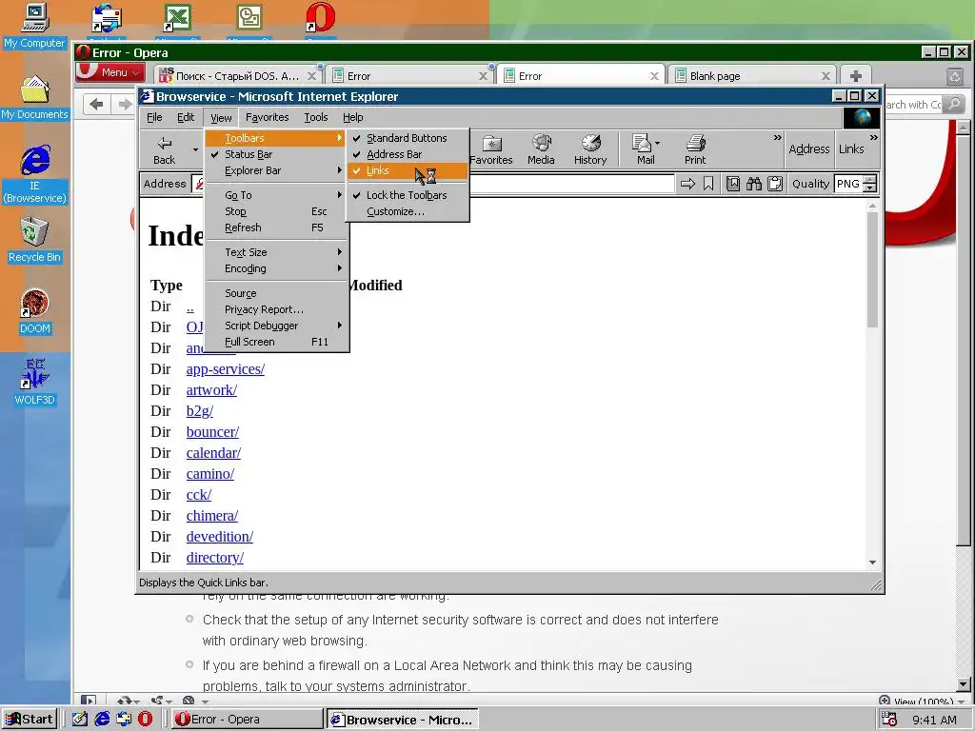The width and height of the screenshot is (975, 731).
Task: Expand the Script Debugger submenu
Action: (277, 326)
